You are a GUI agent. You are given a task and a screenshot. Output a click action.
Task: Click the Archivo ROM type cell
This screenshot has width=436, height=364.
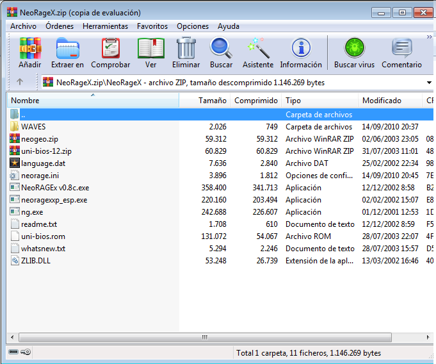click(308, 236)
